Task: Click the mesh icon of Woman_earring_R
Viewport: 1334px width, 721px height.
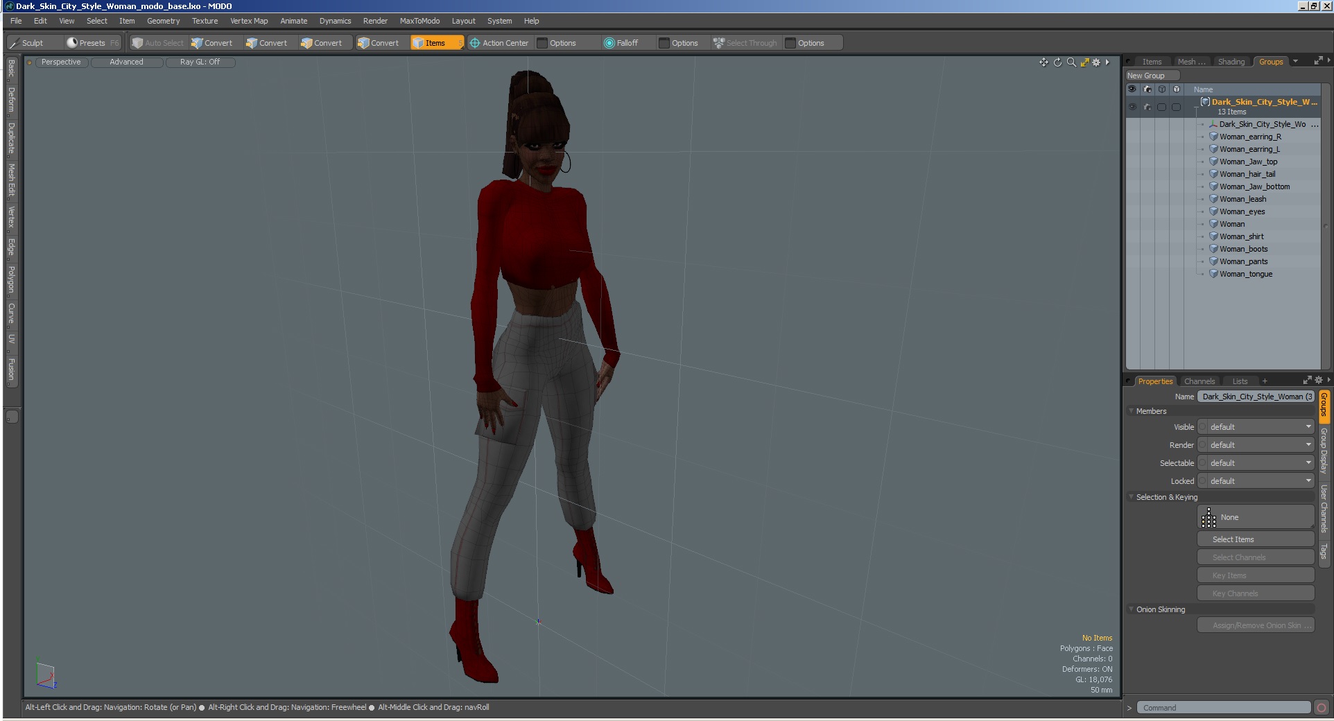Action: click(x=1214, y=137)
